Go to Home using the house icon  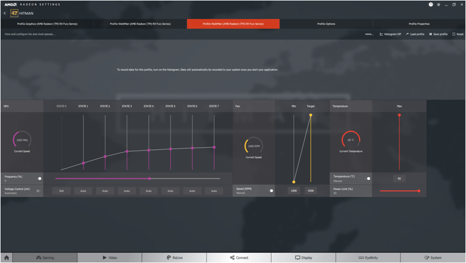pos(7,257)
